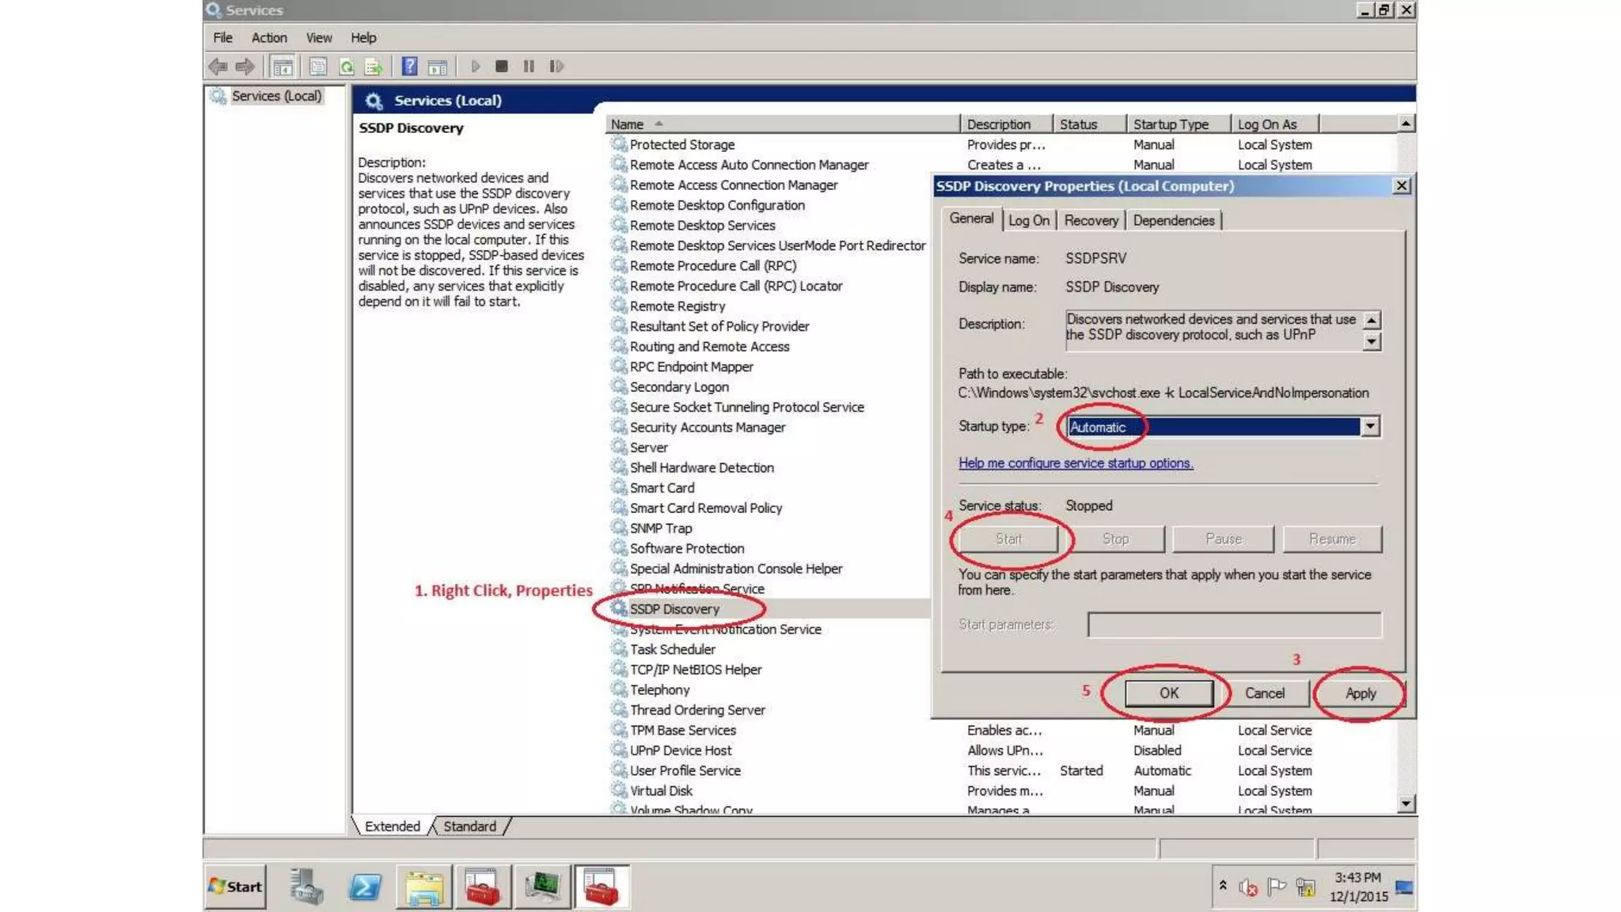Click the Pause Service toolbar icon
This screenshot has width=1621, height=912.
pos(529,66)
